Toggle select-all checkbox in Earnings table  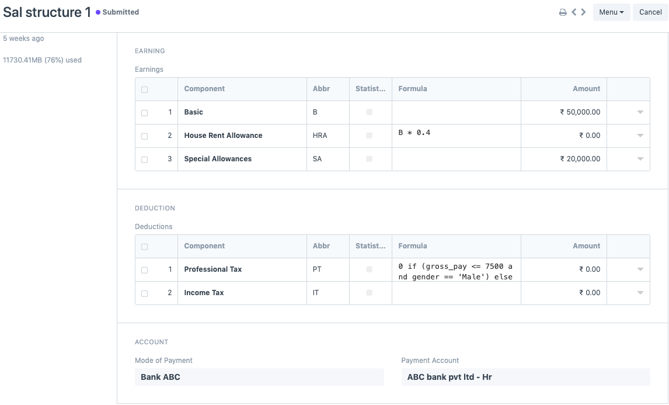click(x=145, y=89)
